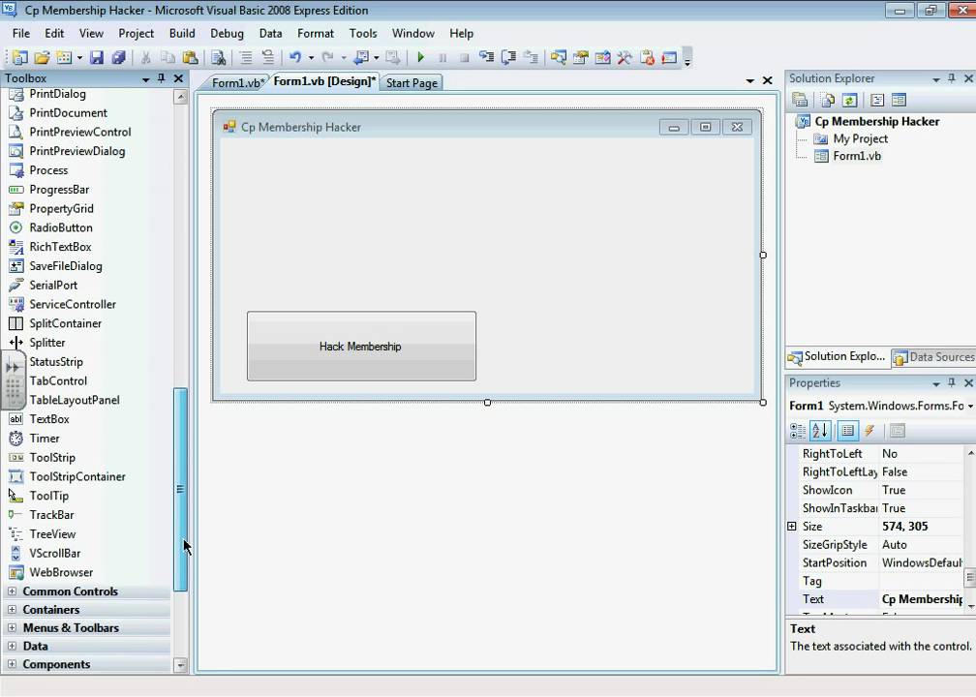This screenshot has height=697, width=976.
Task: Select the WebBrowser control in the Toolbox
Action: [61, 572]
